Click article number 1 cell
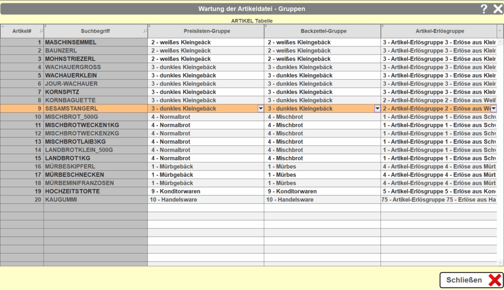The height and width of the screenshot is (290, 504). [x=22, y=42]
